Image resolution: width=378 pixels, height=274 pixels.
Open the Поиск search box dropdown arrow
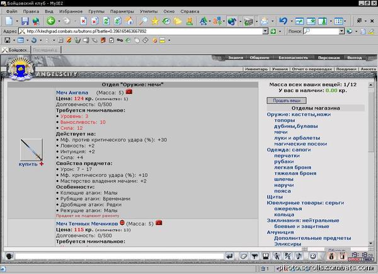click(341, 31)
